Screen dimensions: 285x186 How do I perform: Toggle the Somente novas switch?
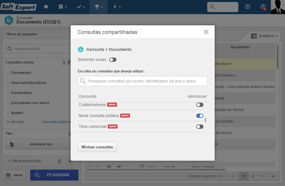113,60
